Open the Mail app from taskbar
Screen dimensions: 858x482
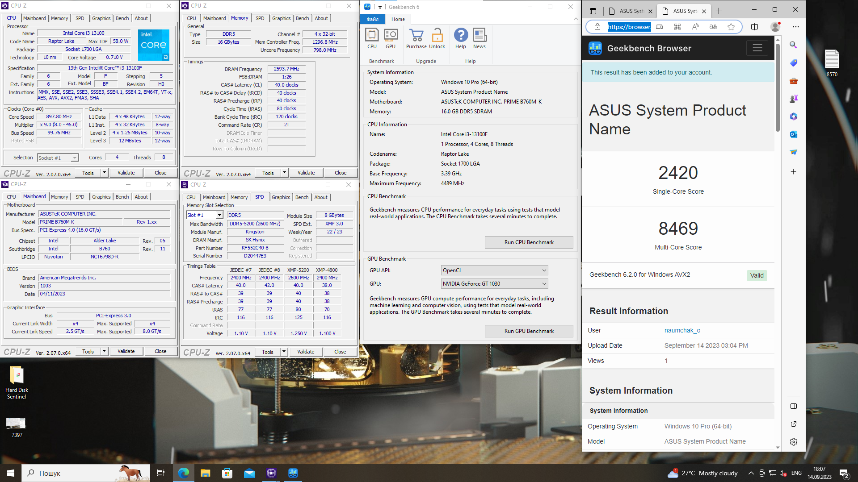coord(249,473)
